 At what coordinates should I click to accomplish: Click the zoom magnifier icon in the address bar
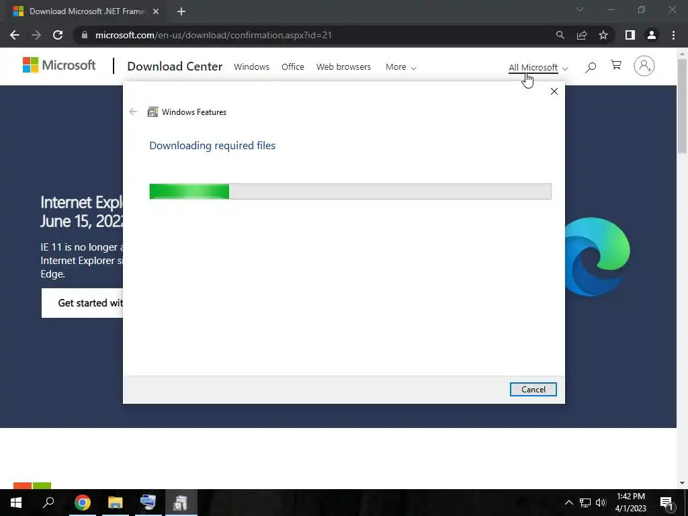(560, 35)
